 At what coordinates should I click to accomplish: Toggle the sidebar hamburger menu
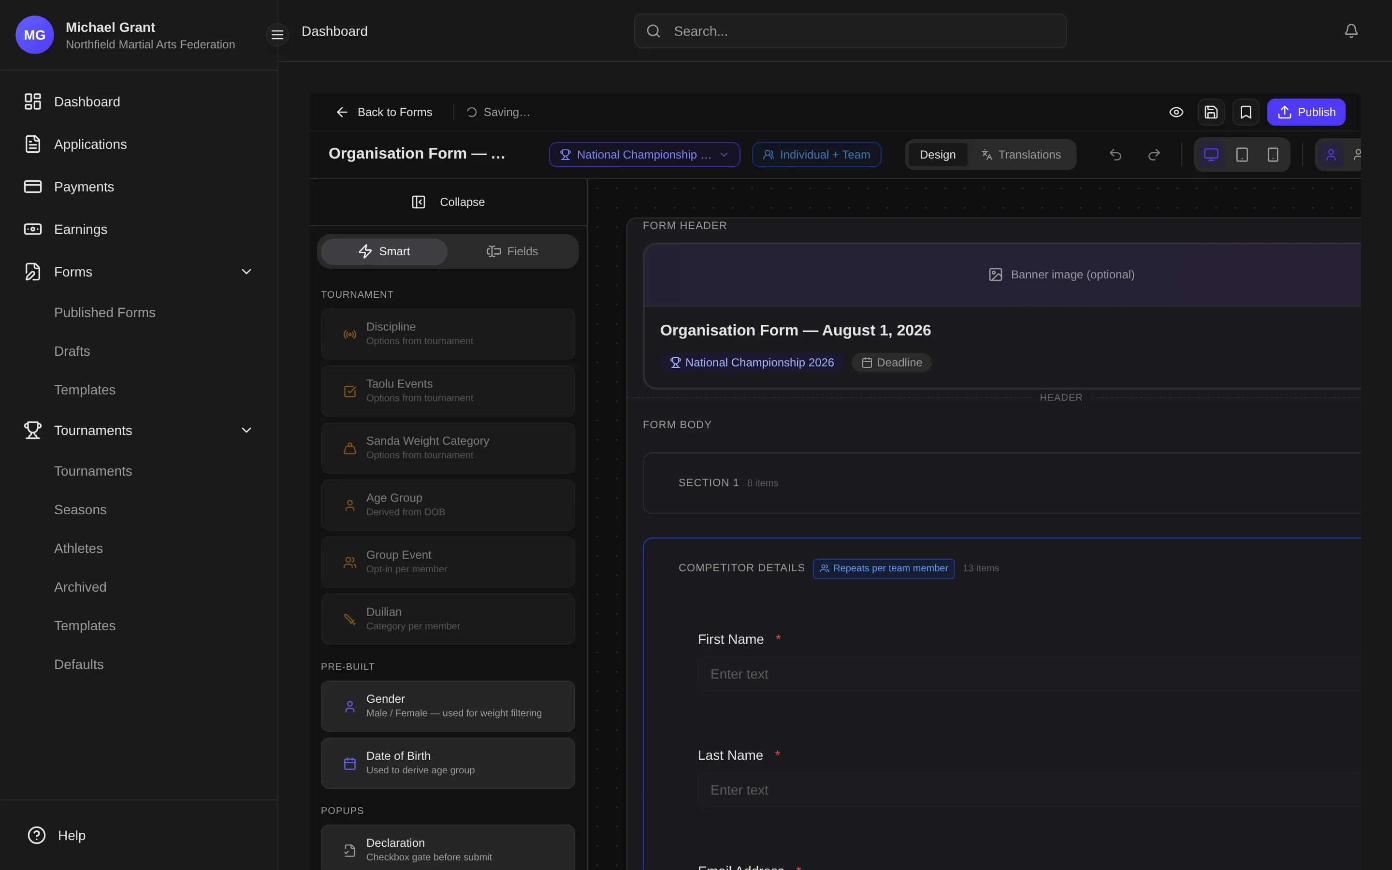click(x=277, y=34)
